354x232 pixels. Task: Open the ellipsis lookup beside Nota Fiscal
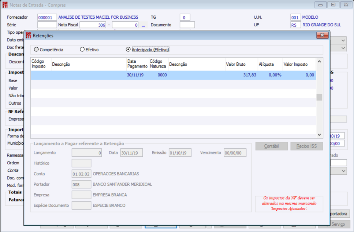coord(144,25)
